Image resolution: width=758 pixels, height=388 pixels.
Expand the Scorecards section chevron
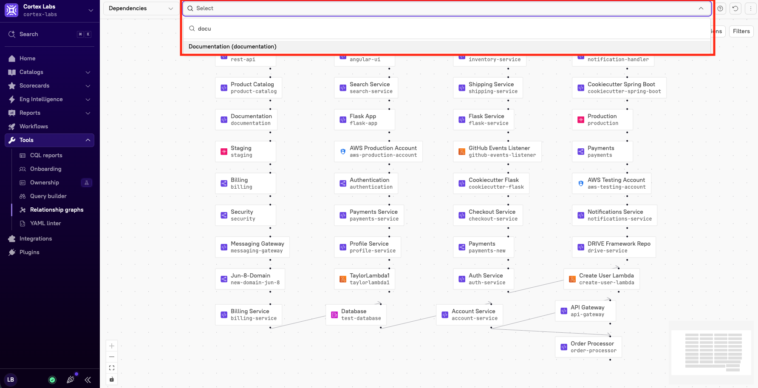pos(88,86)
